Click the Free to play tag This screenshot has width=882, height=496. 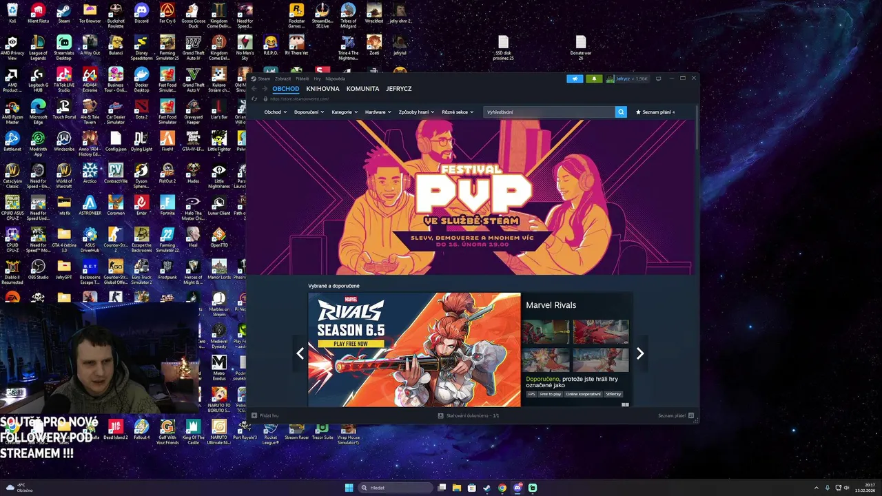pos(551,394)
